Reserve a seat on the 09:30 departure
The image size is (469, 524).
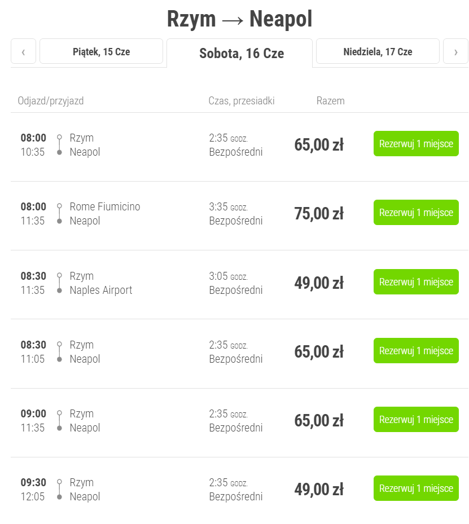click(416, 488)
